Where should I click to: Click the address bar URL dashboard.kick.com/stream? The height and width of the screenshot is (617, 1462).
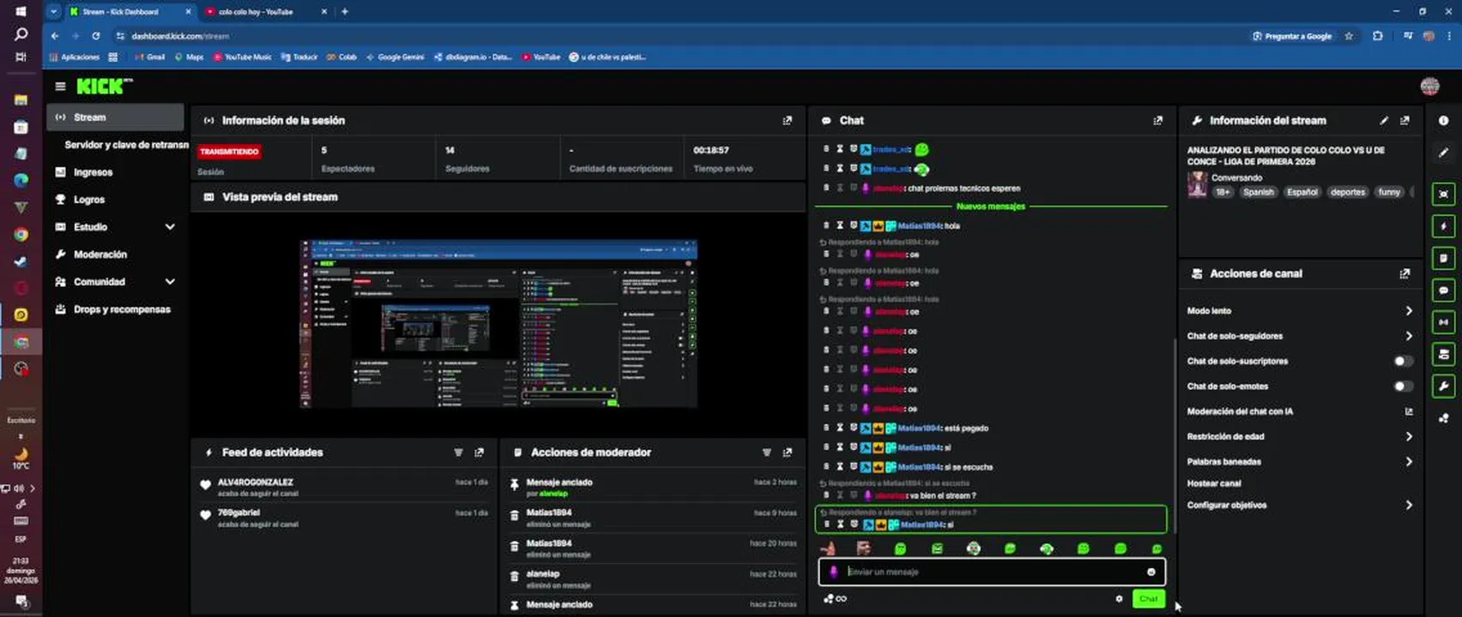pos(180,36)
